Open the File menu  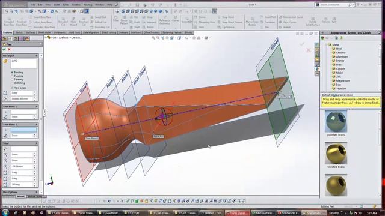33,5
